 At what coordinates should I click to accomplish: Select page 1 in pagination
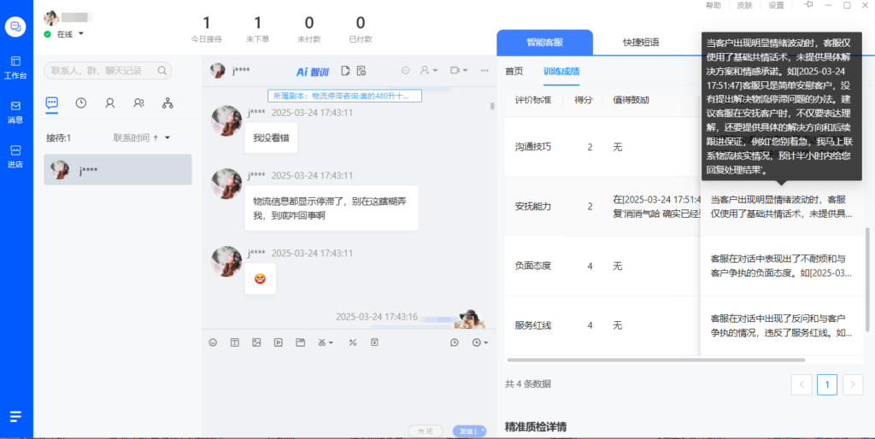pyautogui.click(x=827, y=384)
